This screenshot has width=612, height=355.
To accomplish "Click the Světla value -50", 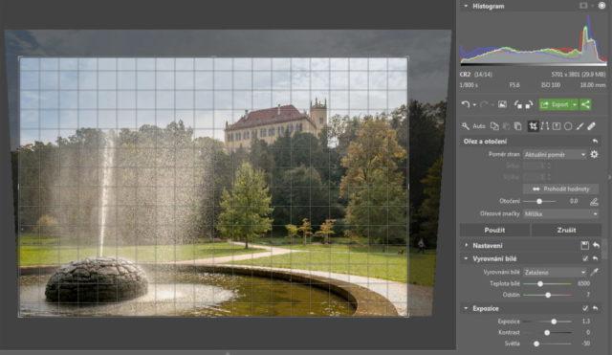I will 585,344.
